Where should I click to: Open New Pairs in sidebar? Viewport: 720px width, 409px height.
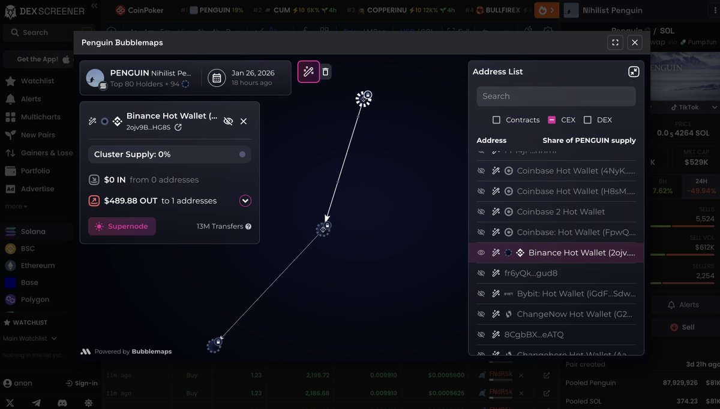coord(37,135)
